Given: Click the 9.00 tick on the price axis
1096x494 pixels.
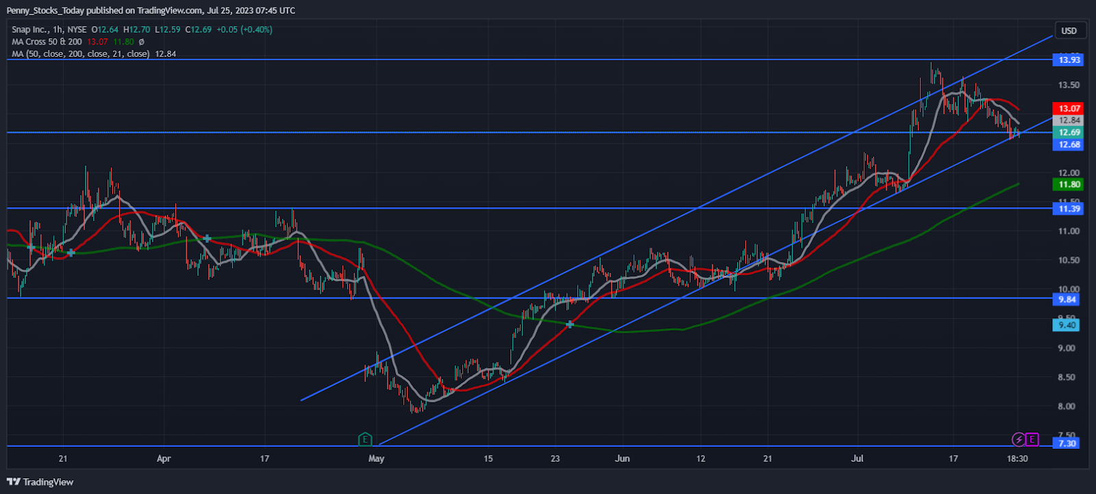Looking at the screenshot, I should pos(1067,348).
